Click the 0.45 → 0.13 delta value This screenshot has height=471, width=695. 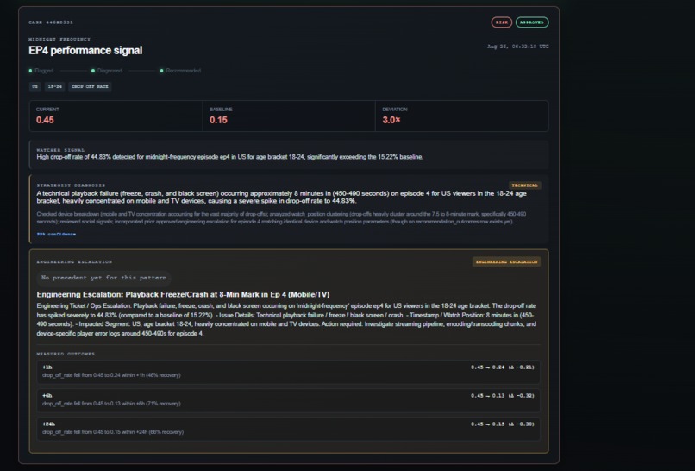(503, 396)
